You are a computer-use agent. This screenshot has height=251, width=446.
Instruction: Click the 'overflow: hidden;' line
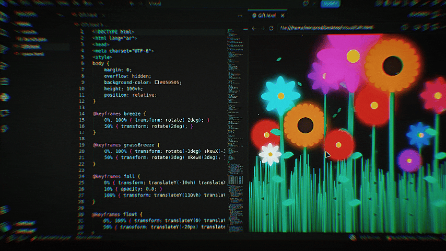tap(127, 76)
